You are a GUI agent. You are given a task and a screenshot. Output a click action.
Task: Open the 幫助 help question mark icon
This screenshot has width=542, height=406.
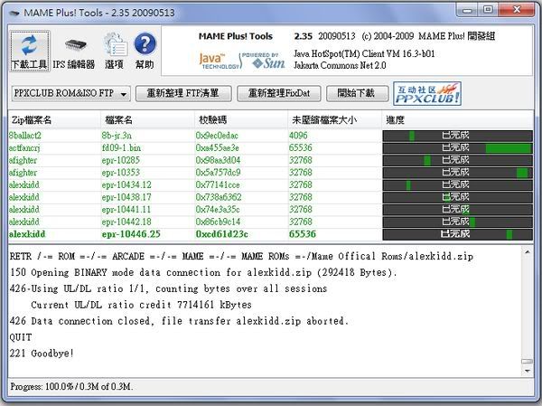(x=145, y=52)
